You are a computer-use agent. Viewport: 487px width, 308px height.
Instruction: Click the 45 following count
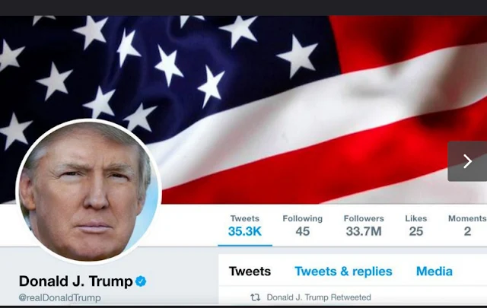(x=303, y=231)
